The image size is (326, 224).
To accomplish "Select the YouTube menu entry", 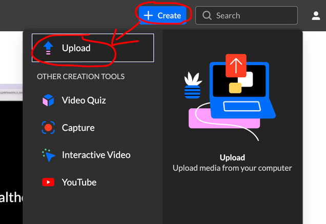I will (79, 182).
